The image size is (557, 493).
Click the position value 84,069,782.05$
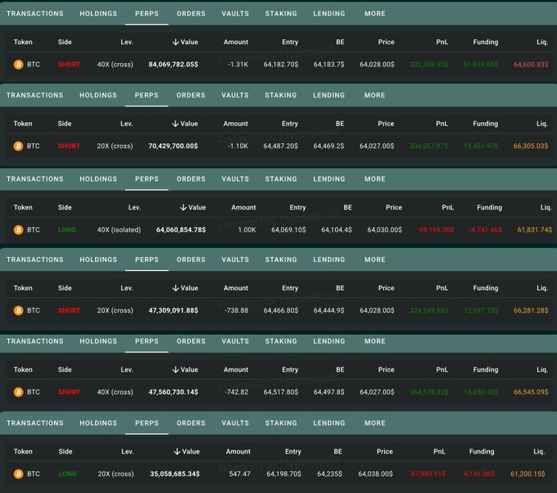pos(174,65)
